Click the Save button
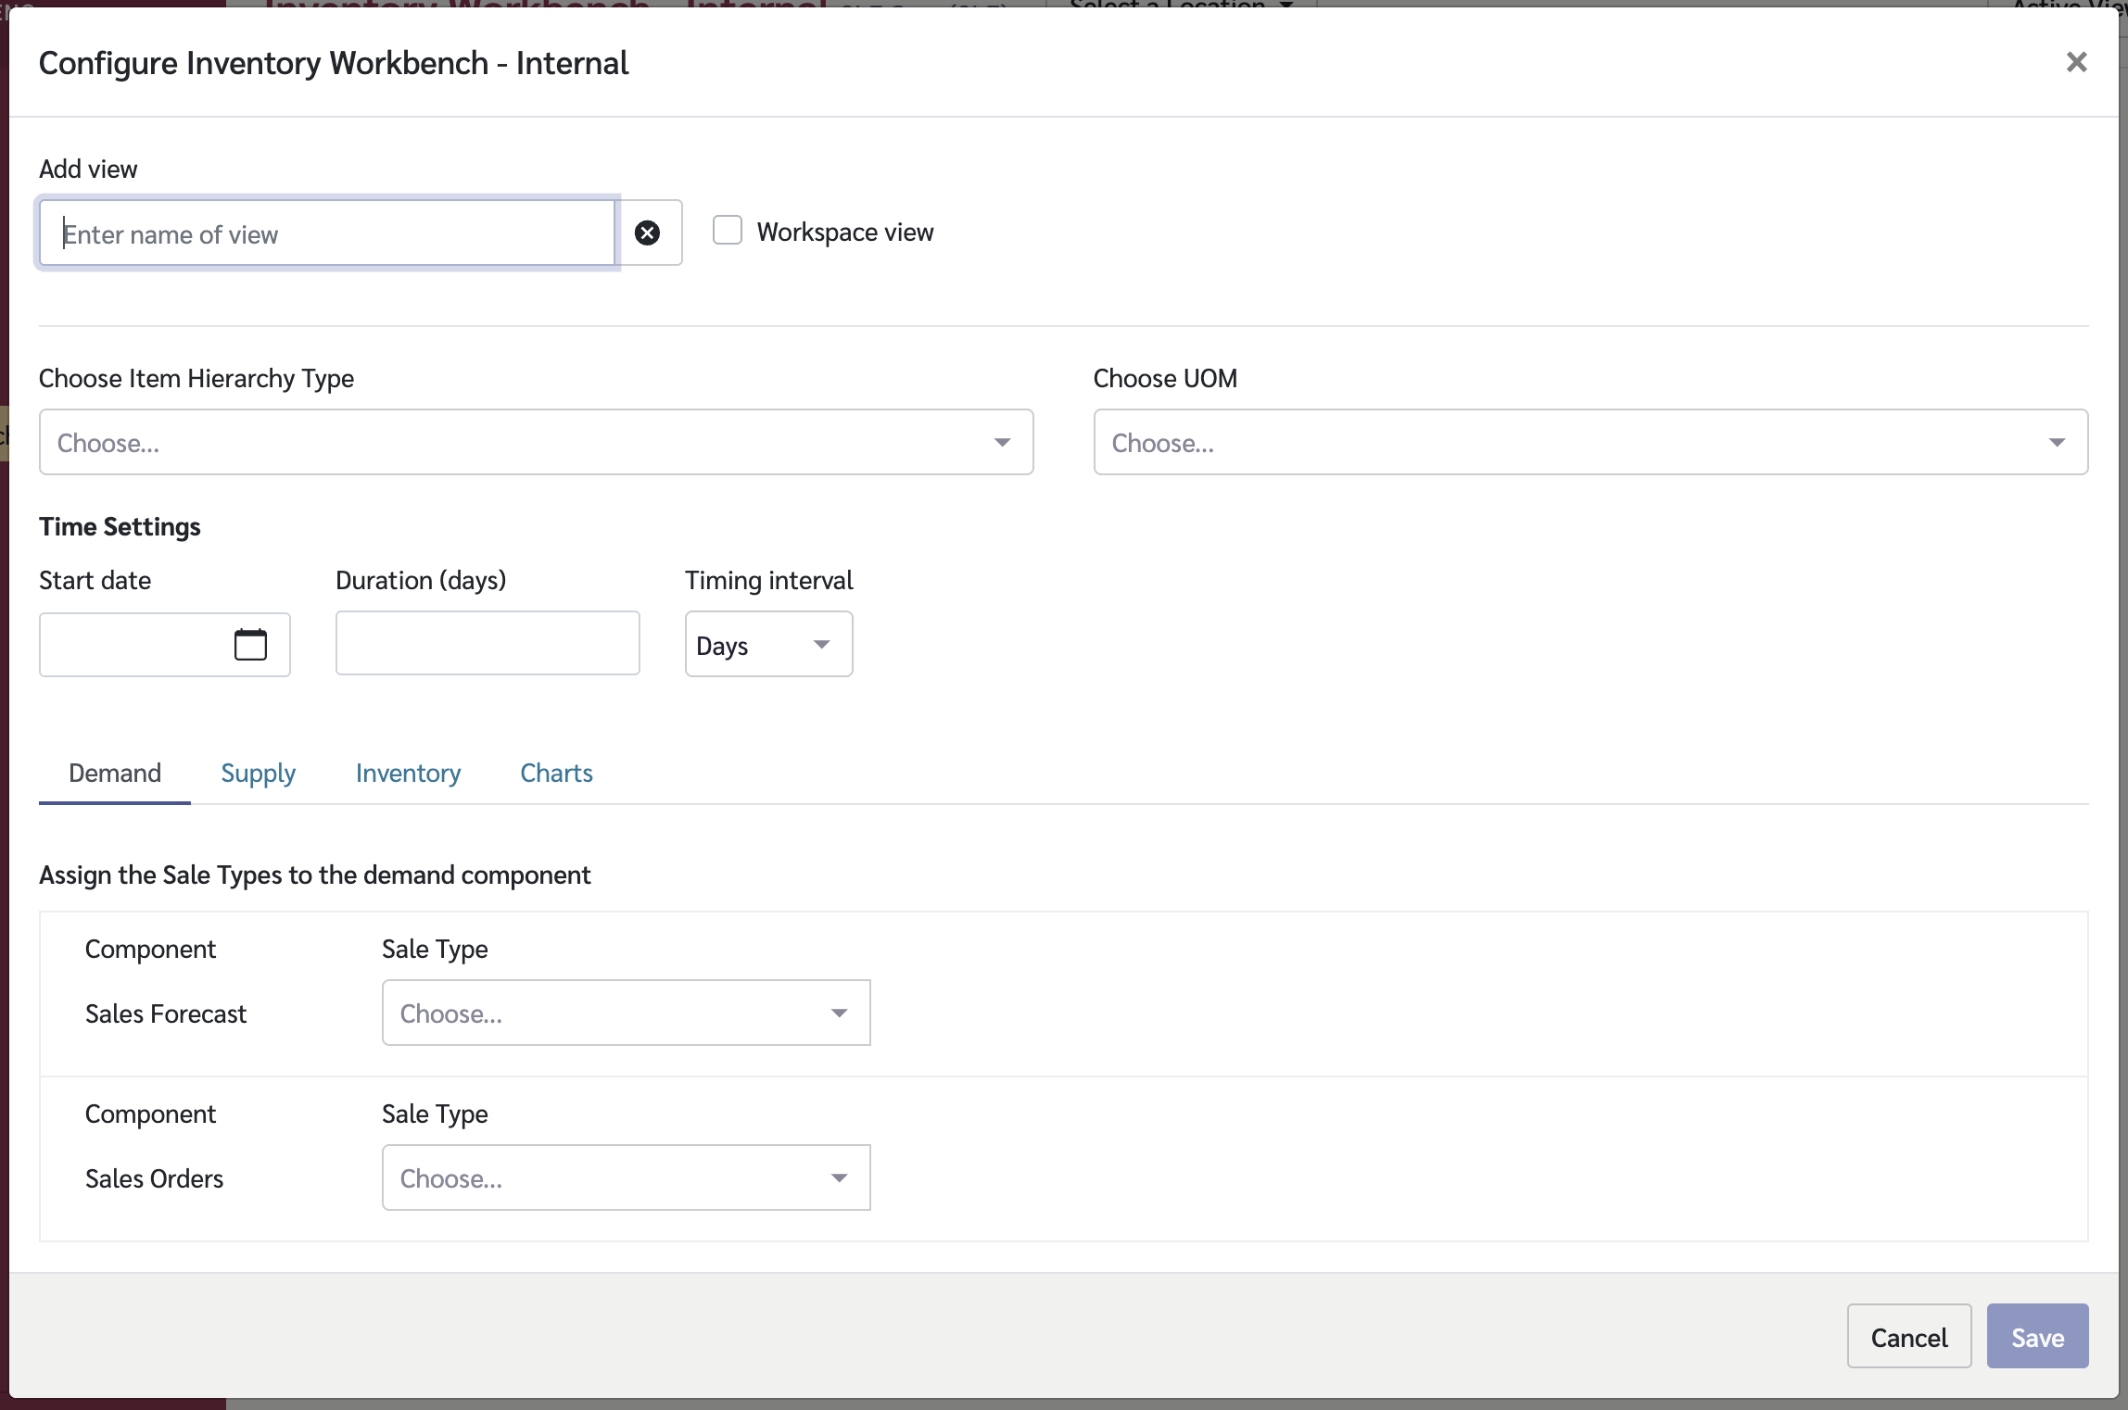2128x1410 pixels. 2036,1337
